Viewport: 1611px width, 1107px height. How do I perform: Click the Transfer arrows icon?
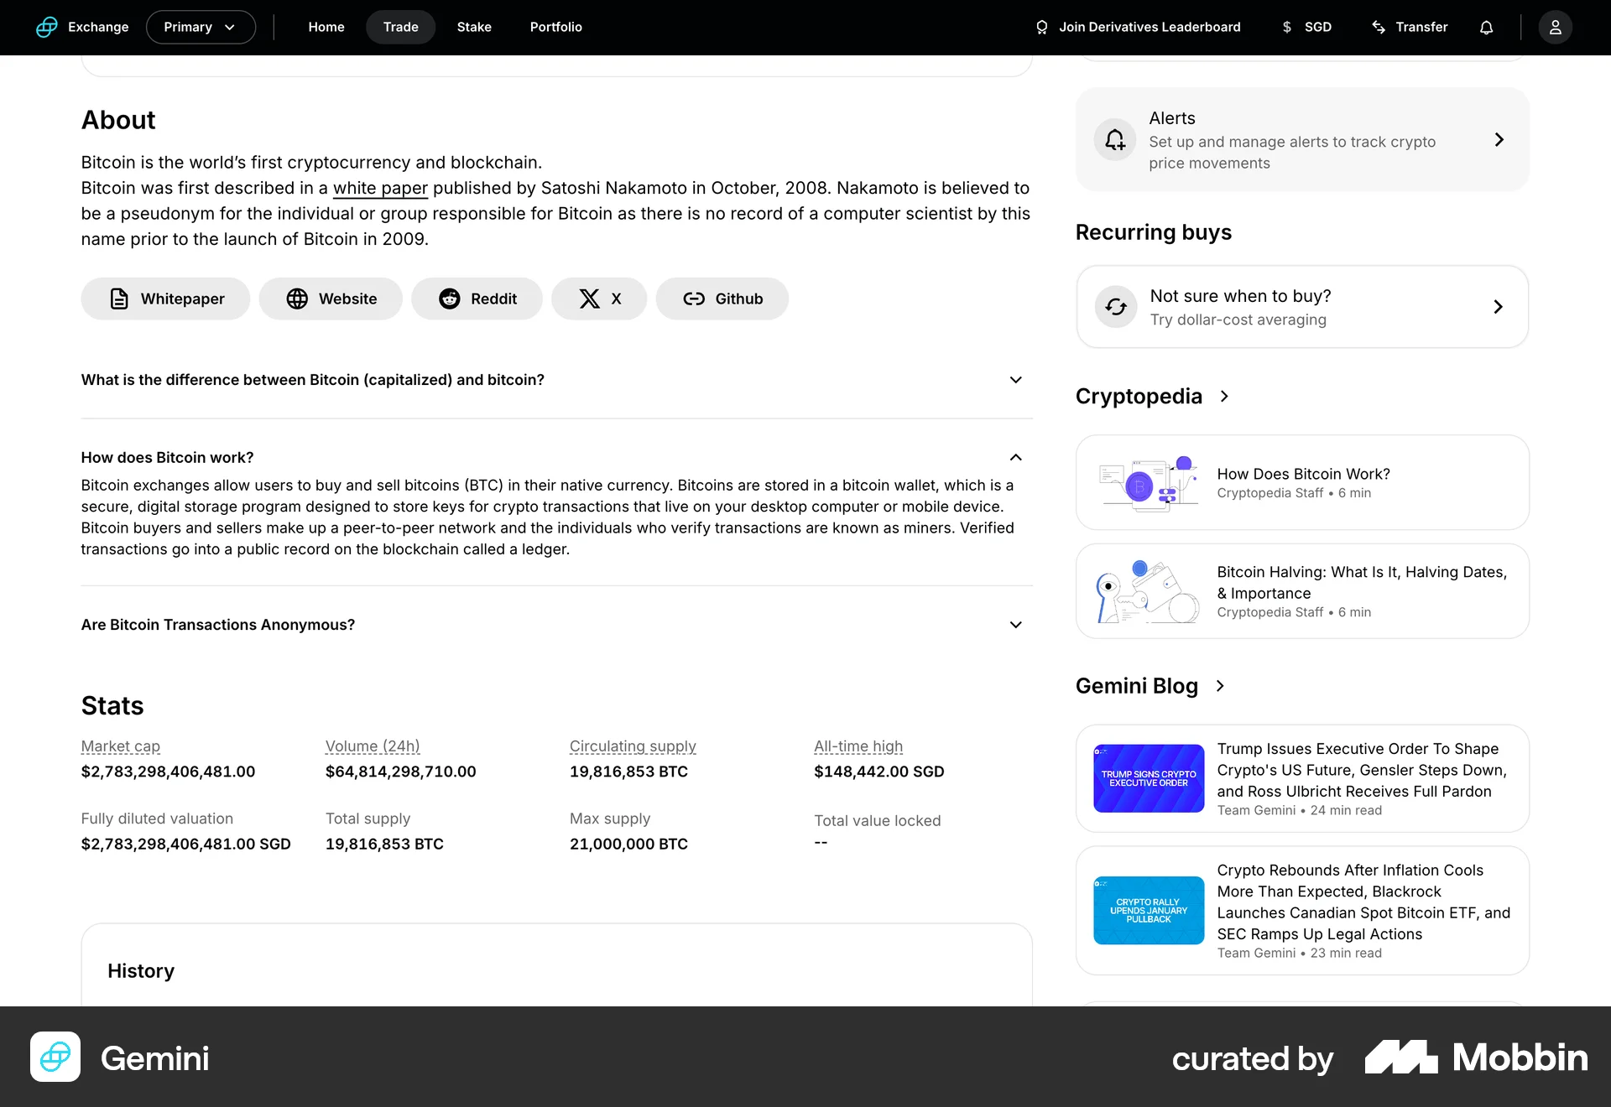[x=1379, y=27]
